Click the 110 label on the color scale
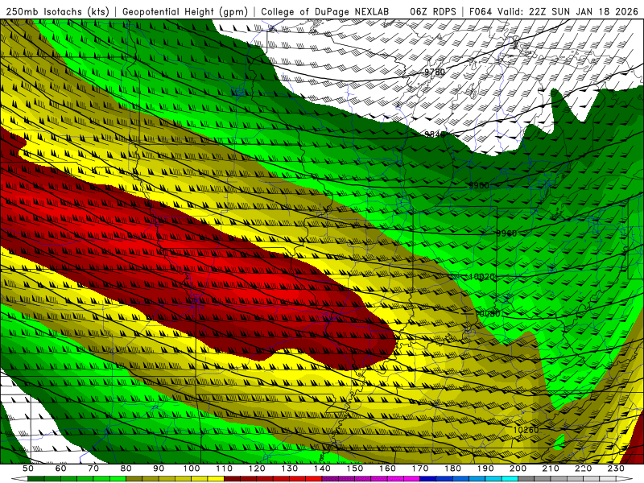This screenshot has width=644, height=483. point(225,469)
